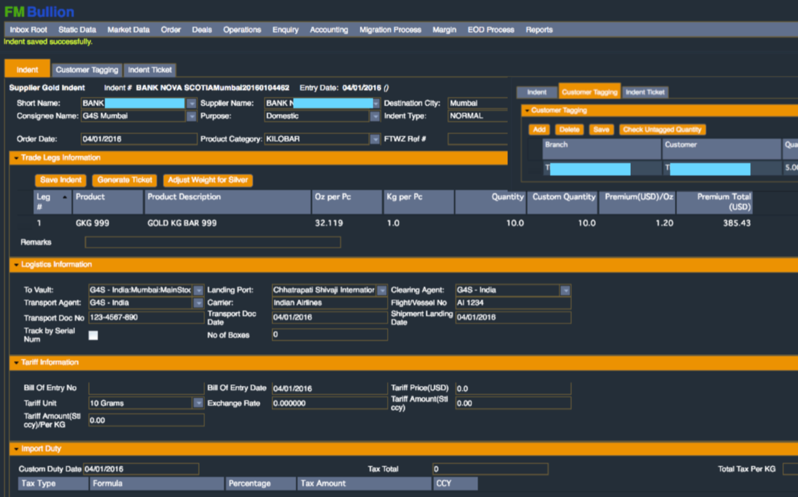Click the Order Date field
The height and width of the screenshot is (497, 798).
[x=138, y=139]
